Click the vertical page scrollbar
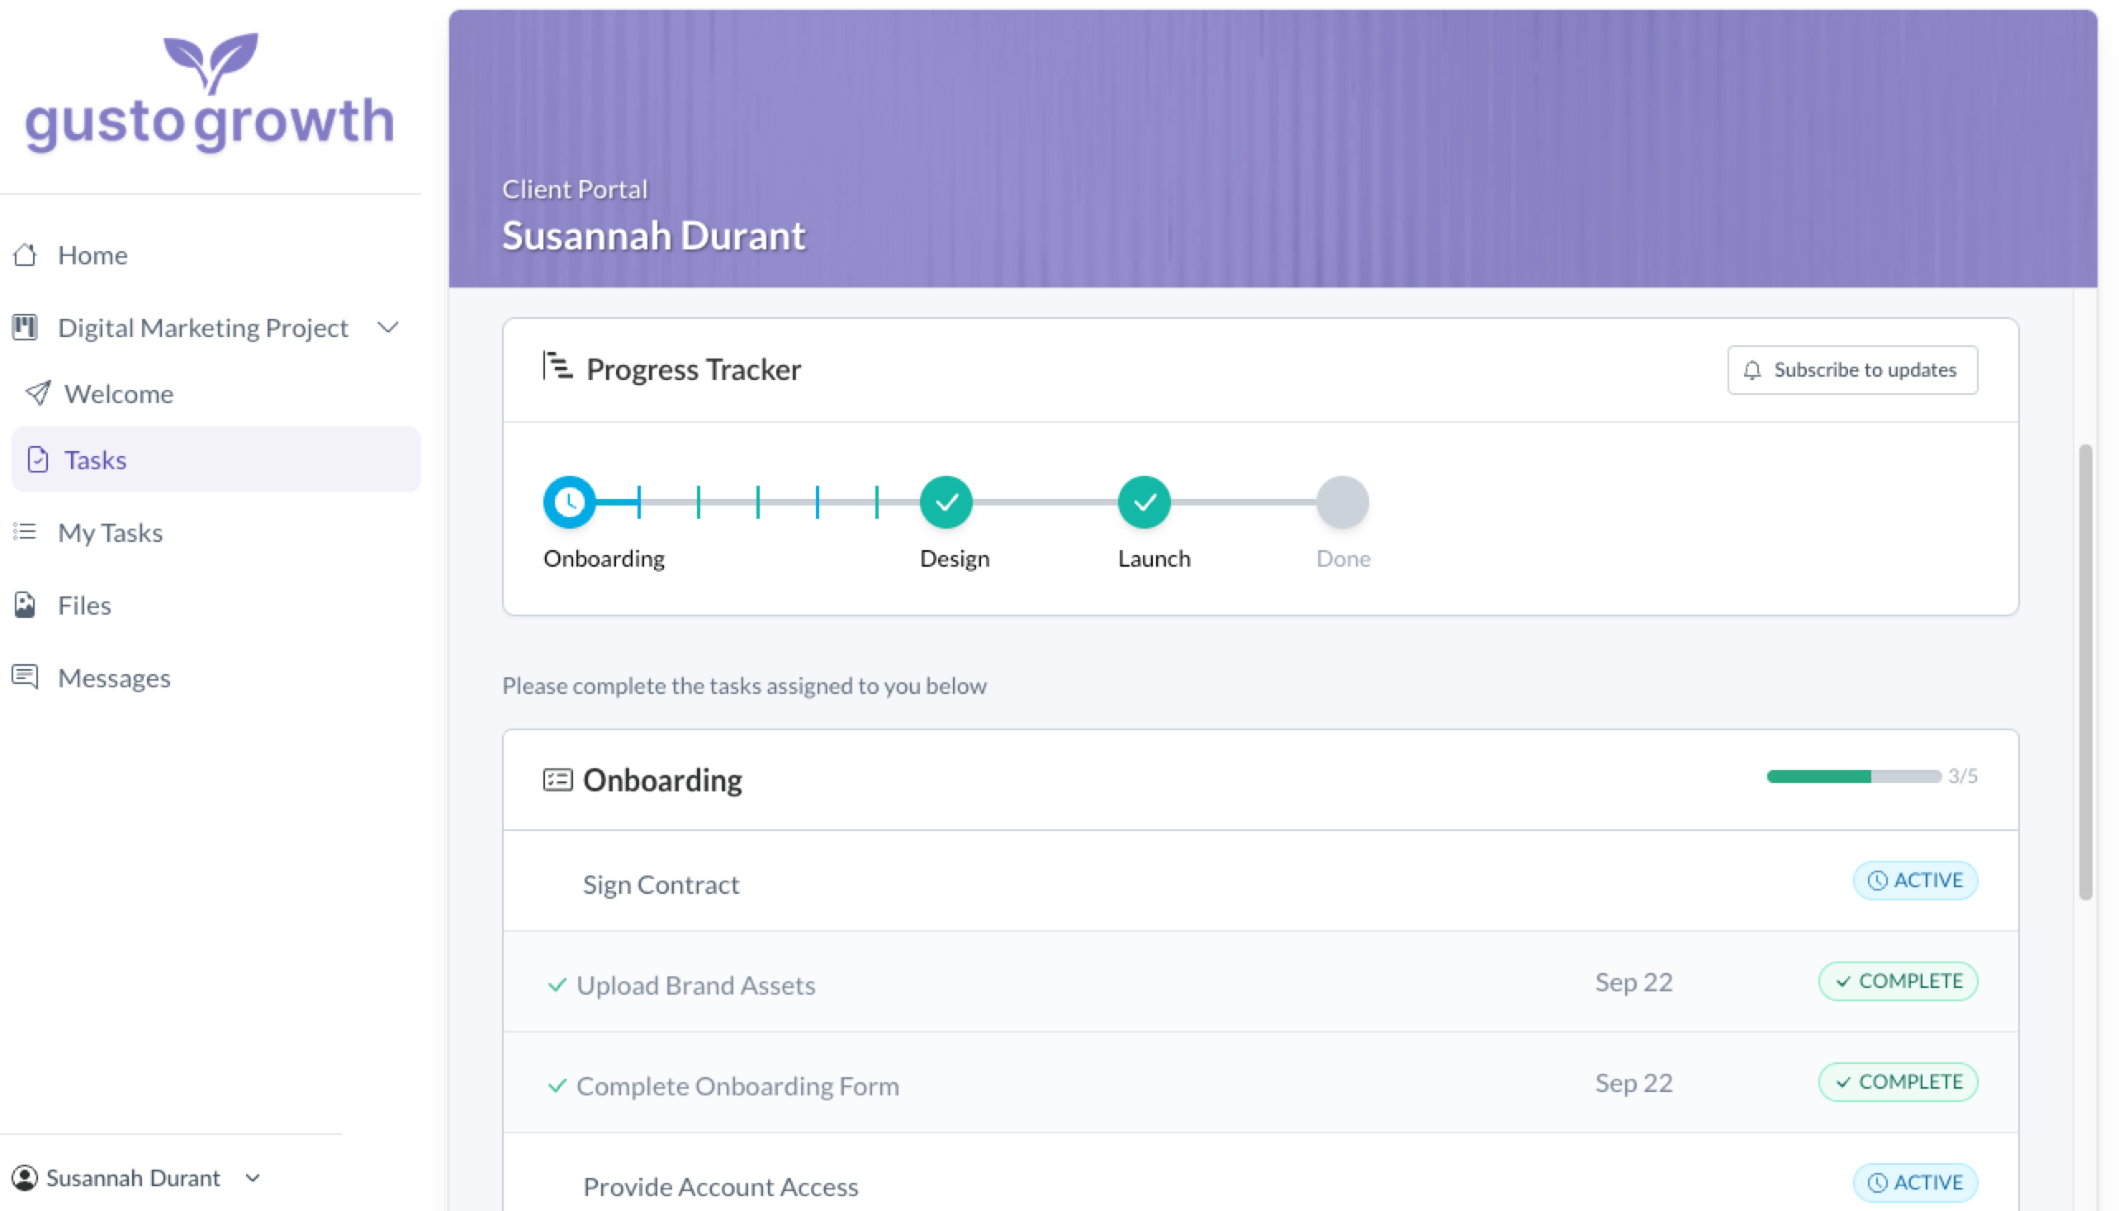2119x1211 pixels. click(x=2084, y=671)
